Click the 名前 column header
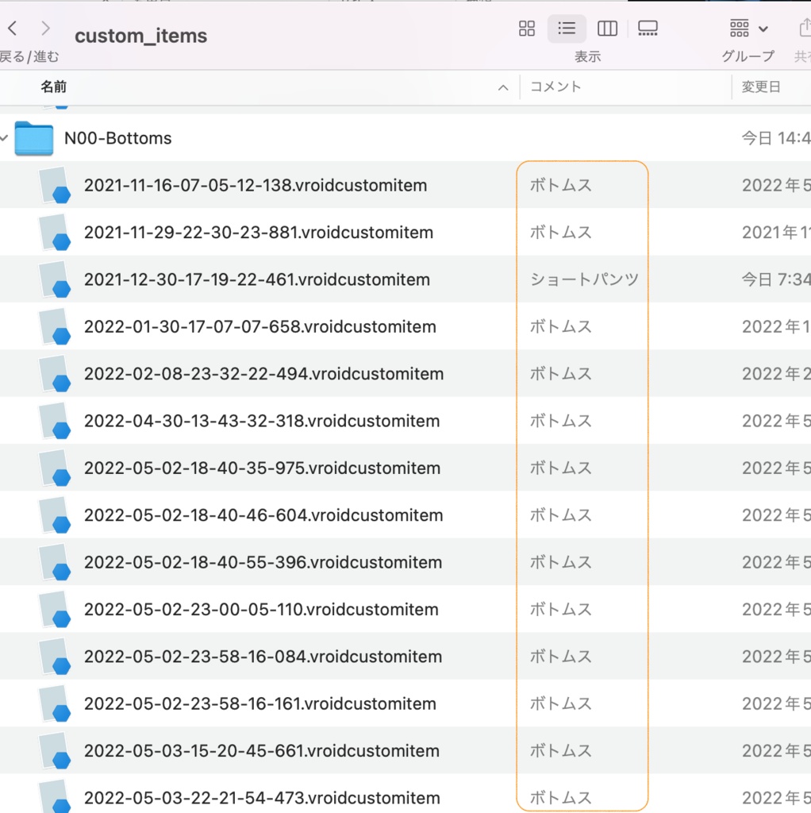811x813 pixels. tap(53, 87)
